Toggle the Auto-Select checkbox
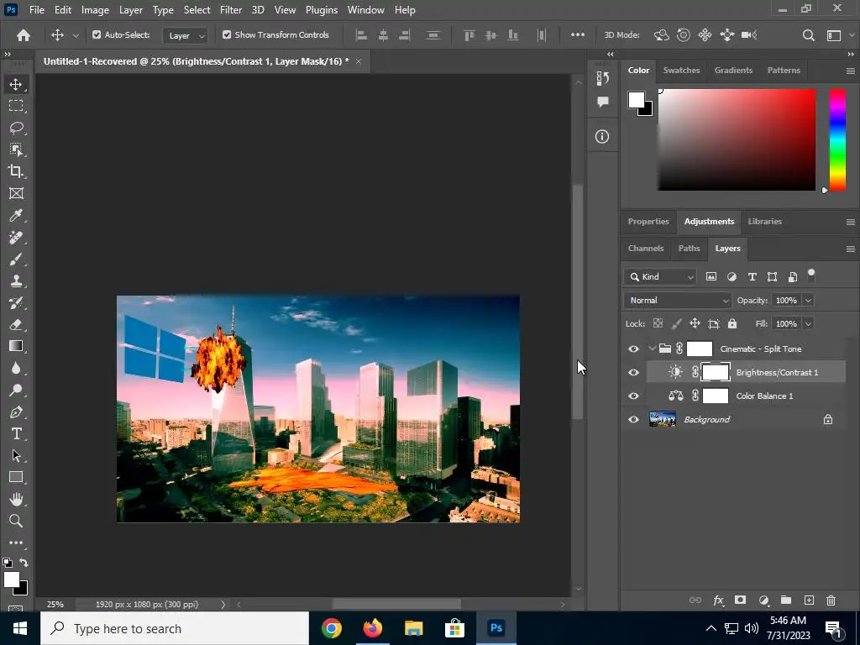This screenshot has width=860, height=645. 97,34
